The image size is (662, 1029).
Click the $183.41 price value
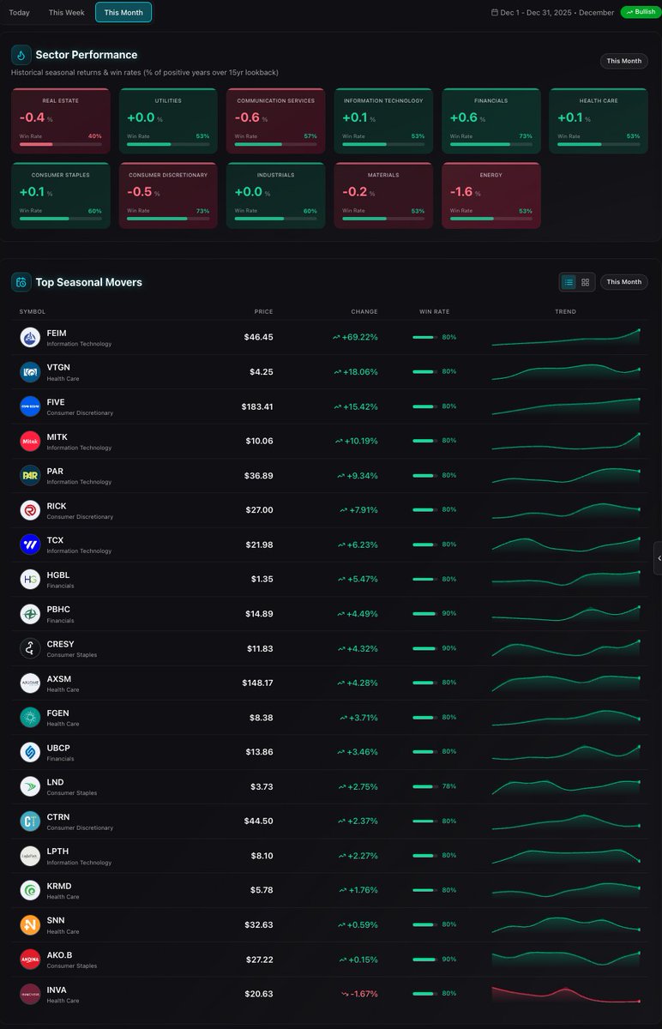point(257,406)
